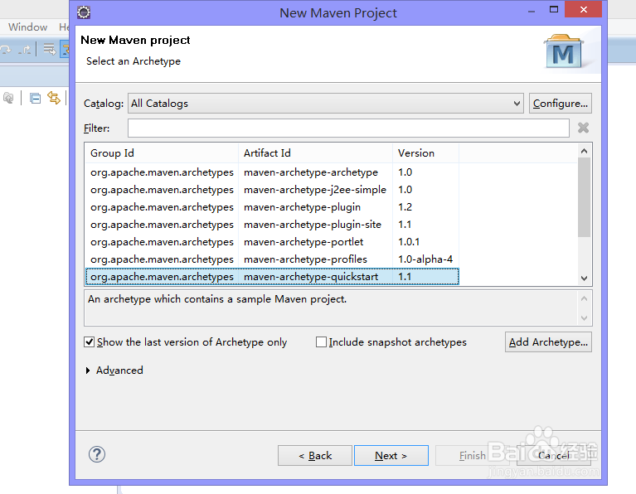Click the Collapse All icon in explorer toolbar

click(36, 98)
